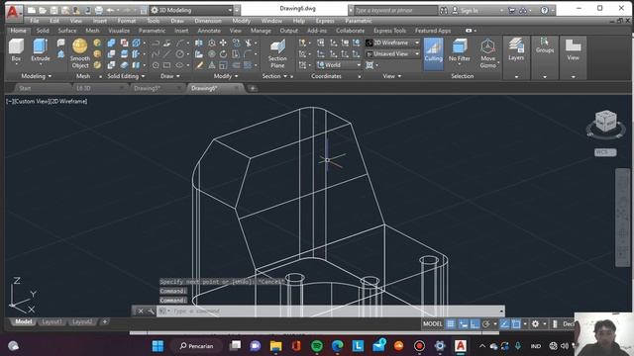
Task: Click the Save icon in Quick Access toolbar
Action: click(53, 10)
